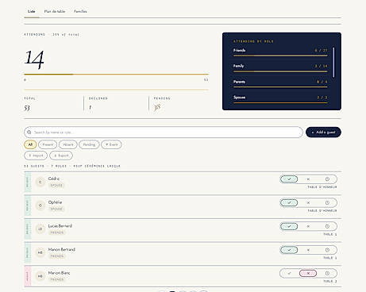
Task: Click Lucas Bernard's Friends role tag
Action: 57,232
